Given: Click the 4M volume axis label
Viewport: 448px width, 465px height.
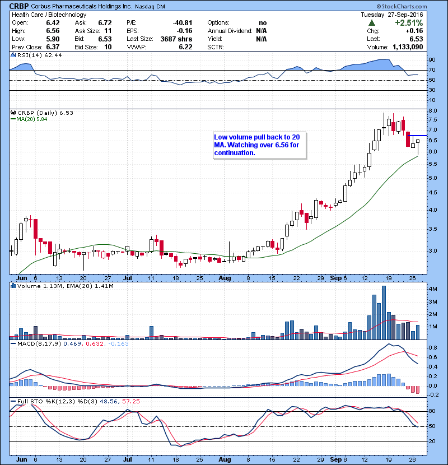Looking at the screenshot, I should point(433,289).
